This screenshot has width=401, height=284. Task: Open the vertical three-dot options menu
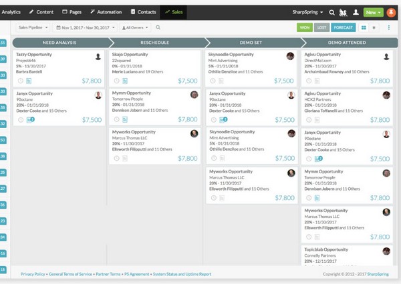pos(389,27)
